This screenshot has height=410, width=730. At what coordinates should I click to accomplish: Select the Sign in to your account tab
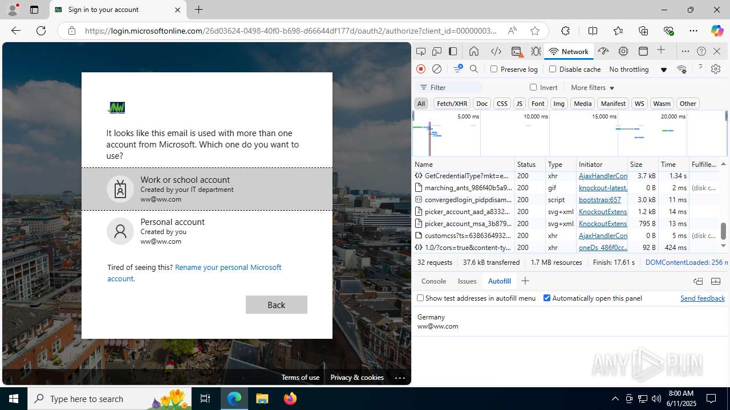pyautogui.click(x=117, y=10)
